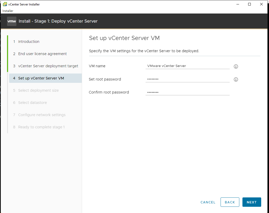269x213 pixels.
Task: Click the BACK button
Action: click(230, 202)
